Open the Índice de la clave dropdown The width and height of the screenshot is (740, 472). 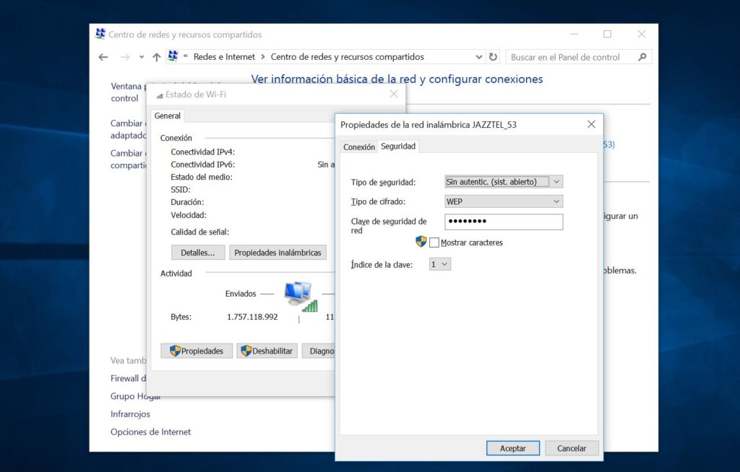(x=440, y=264)
